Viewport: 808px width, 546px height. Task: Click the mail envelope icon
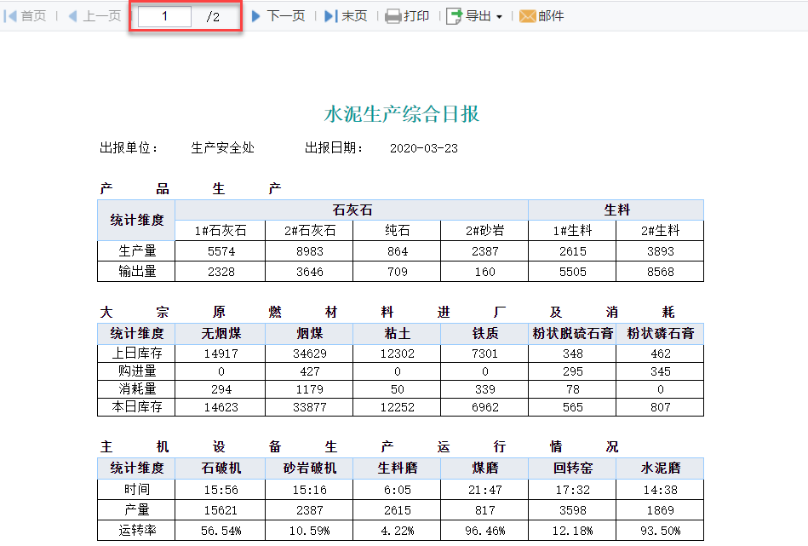coord(527,16)
